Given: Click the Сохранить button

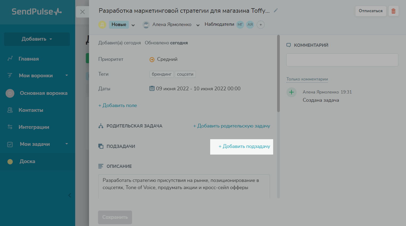Looking at the screenshot, I should tap(115, 217).
